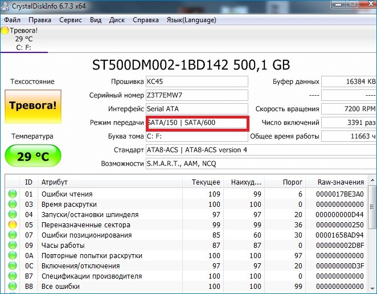Click the green 29 °C temperature button
377x294 pixels.
click(x=31, y=157)
